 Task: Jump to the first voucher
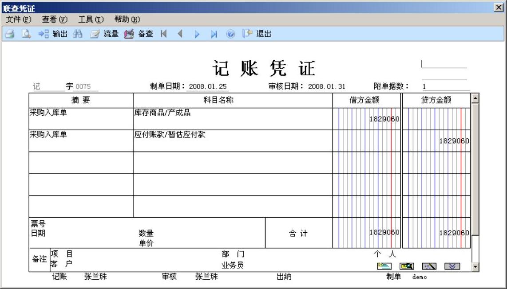(x=164, y=34)
